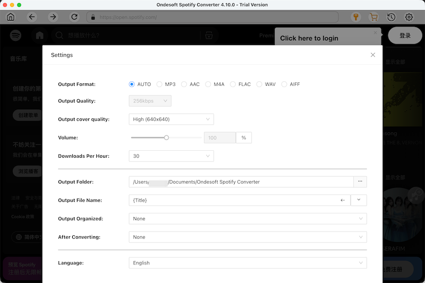The image size is (425, 283).
Task: Select the FLAC output format
Action: tap(233, 84)
